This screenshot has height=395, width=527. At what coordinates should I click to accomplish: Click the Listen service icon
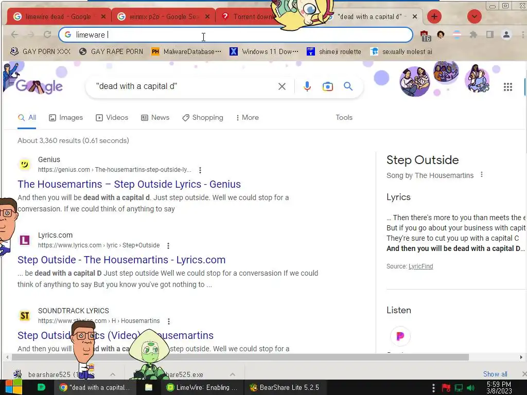tap(400, 336)
